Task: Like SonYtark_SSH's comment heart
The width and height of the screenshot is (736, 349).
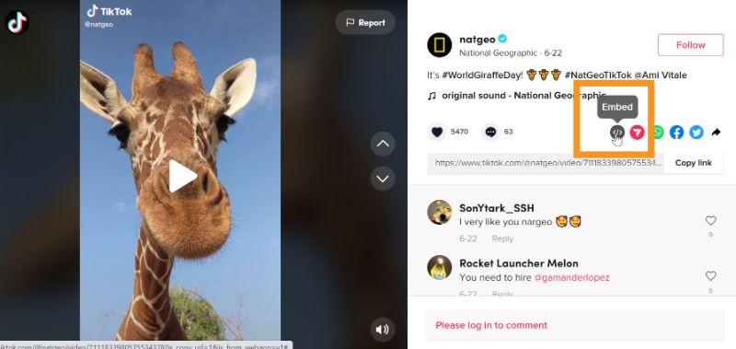Action: [x=710, y=220]
